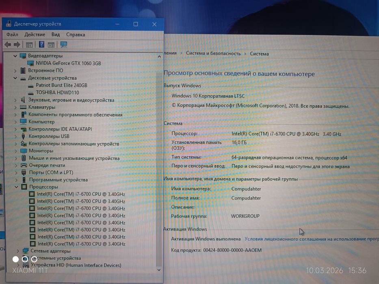Click the Device Manager title bar icon
Image resolution: width=379 pixels, height=284 pixels.
9,24
